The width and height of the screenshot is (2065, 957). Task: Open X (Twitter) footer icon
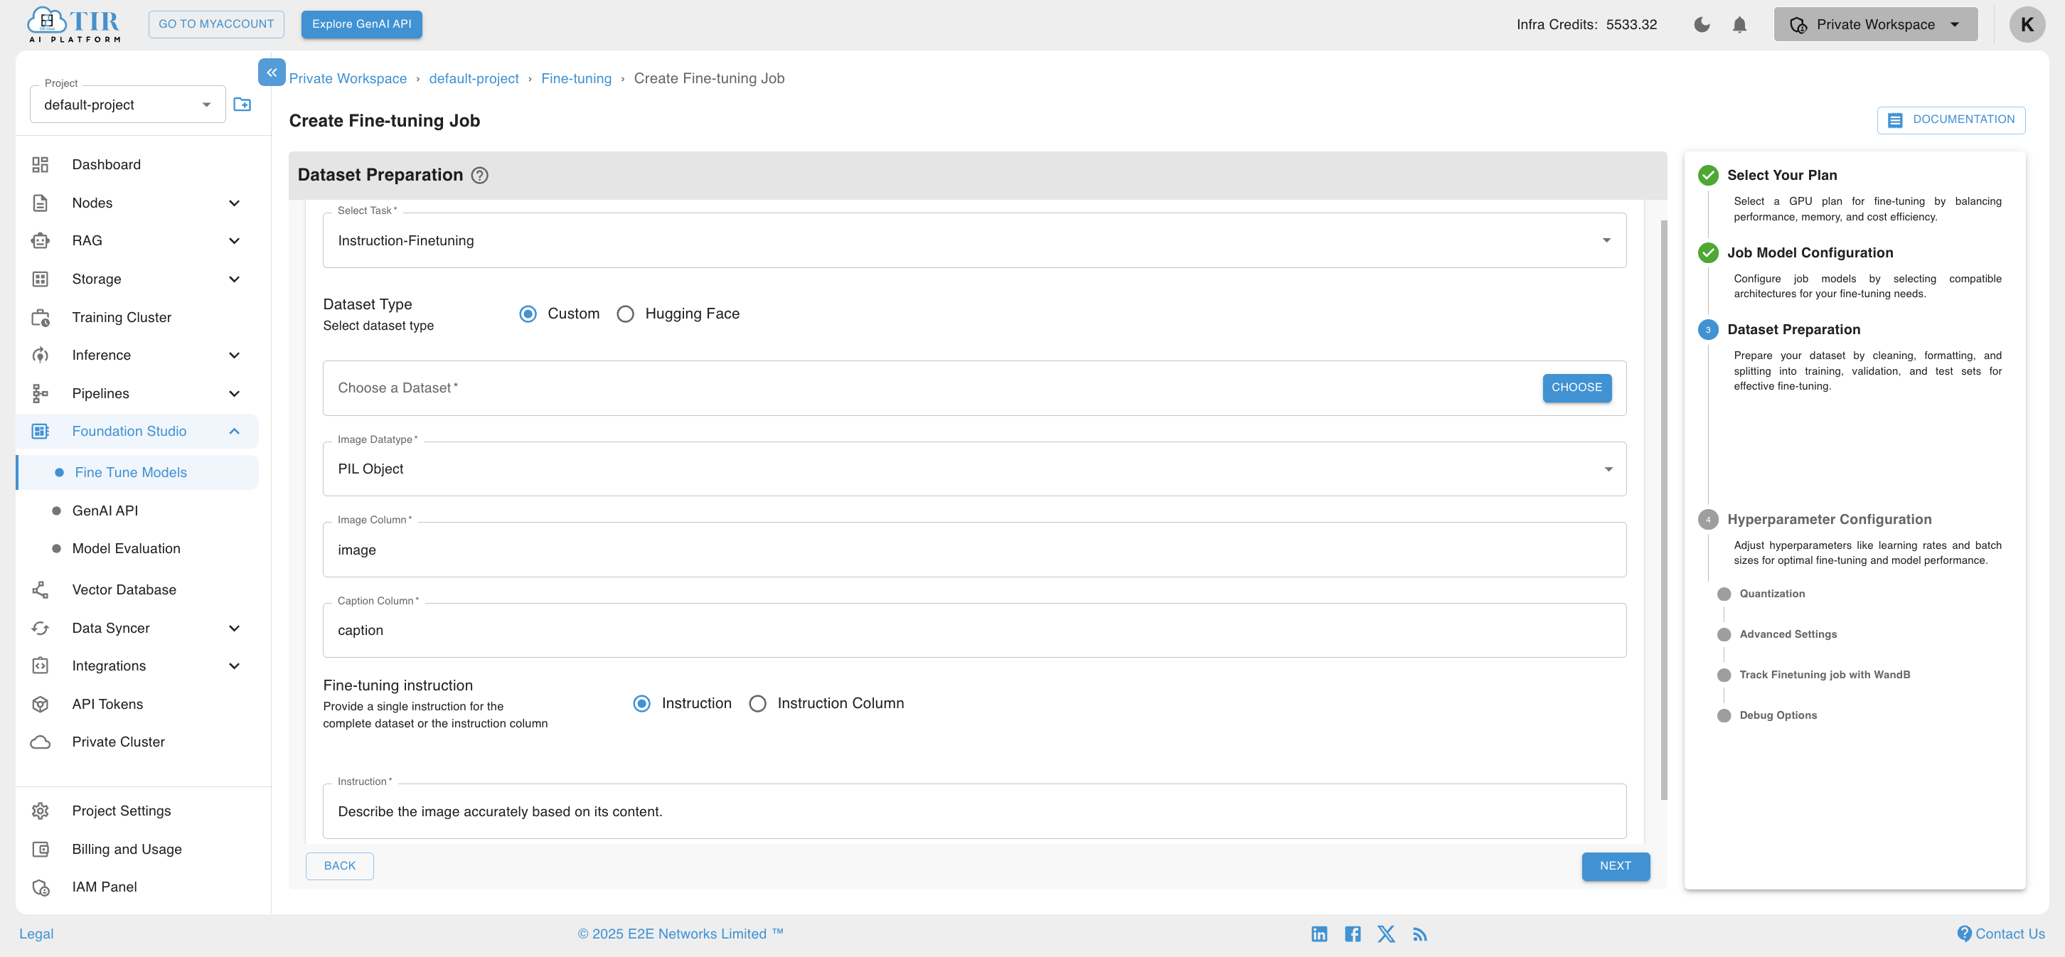click(x=1386, y=934)
